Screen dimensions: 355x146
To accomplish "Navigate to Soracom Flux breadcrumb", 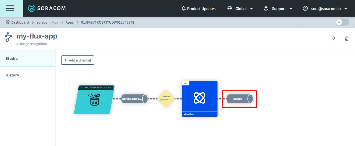I will coord(47,22).
